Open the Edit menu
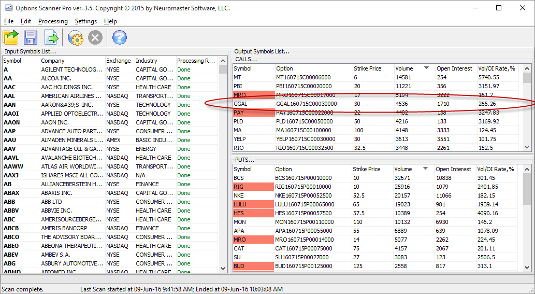The image size is (535, 294). pyautogui.click(x=25, y=21)
